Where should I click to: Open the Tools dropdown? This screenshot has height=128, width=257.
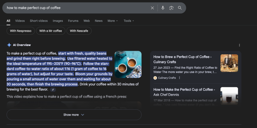click(129, 21)
